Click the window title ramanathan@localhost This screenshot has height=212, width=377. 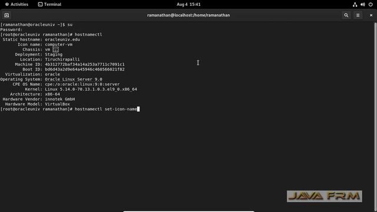click(x=188, y=15)
